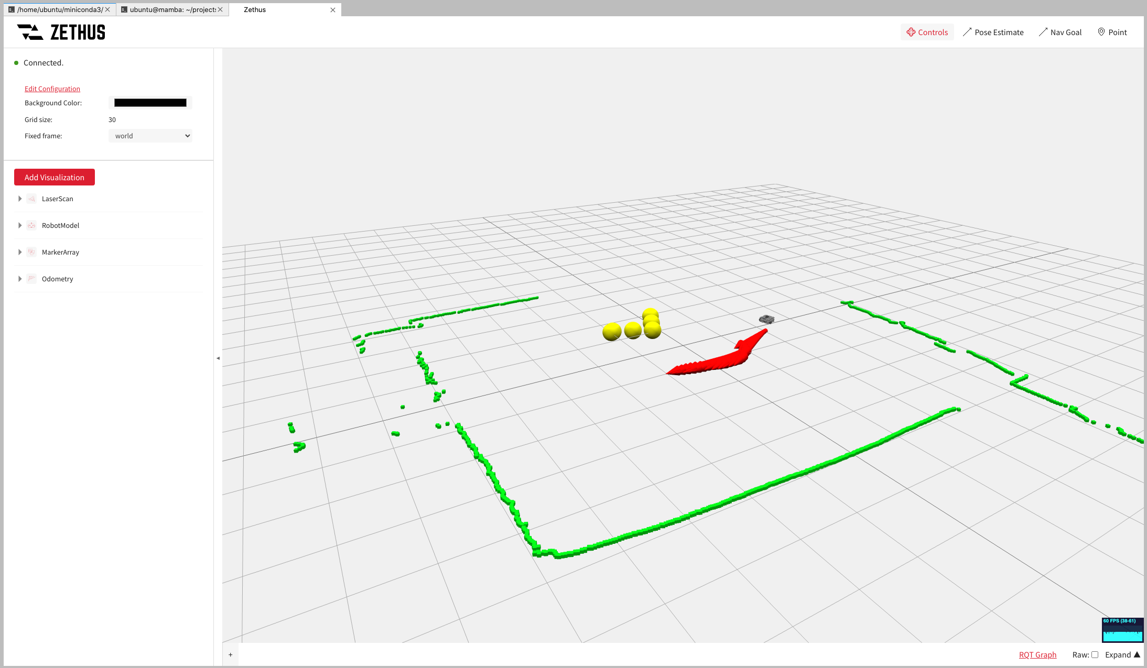Screen dimensions: 1147x668
Task: Expand the LaserScan visualization row
Action: pos(20,199)
